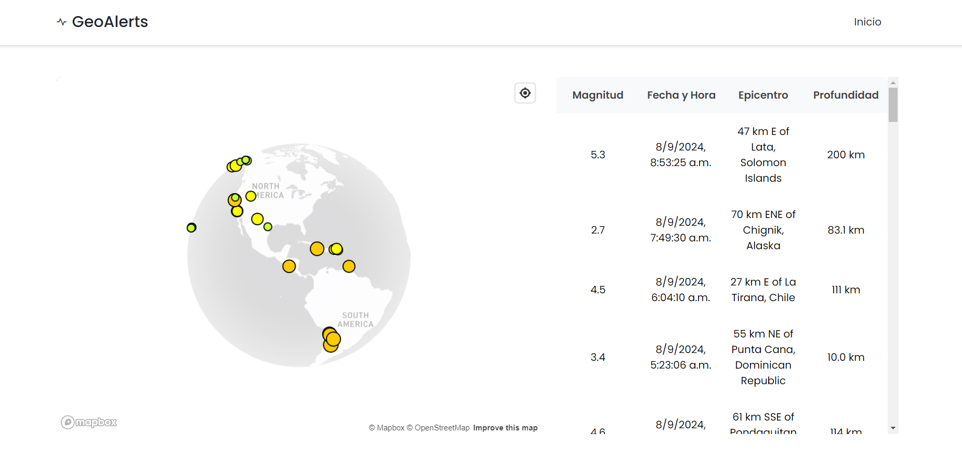Select the magnitude 2.7 cell
The image size is (962, 474).
598,230
